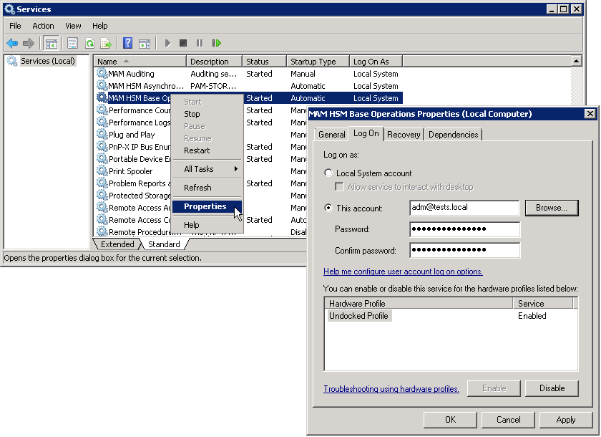Click the gear icon beside MAM Auditing
The width and height of the screenshot is (601, 437).
pos(102,74)
